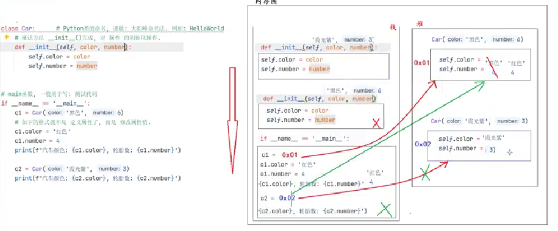Click "self.color = '霞光紫'" in the heap object

click(x=472, y=139)
